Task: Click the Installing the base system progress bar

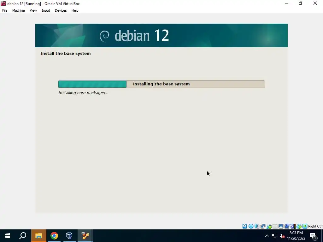Action: 161,84
